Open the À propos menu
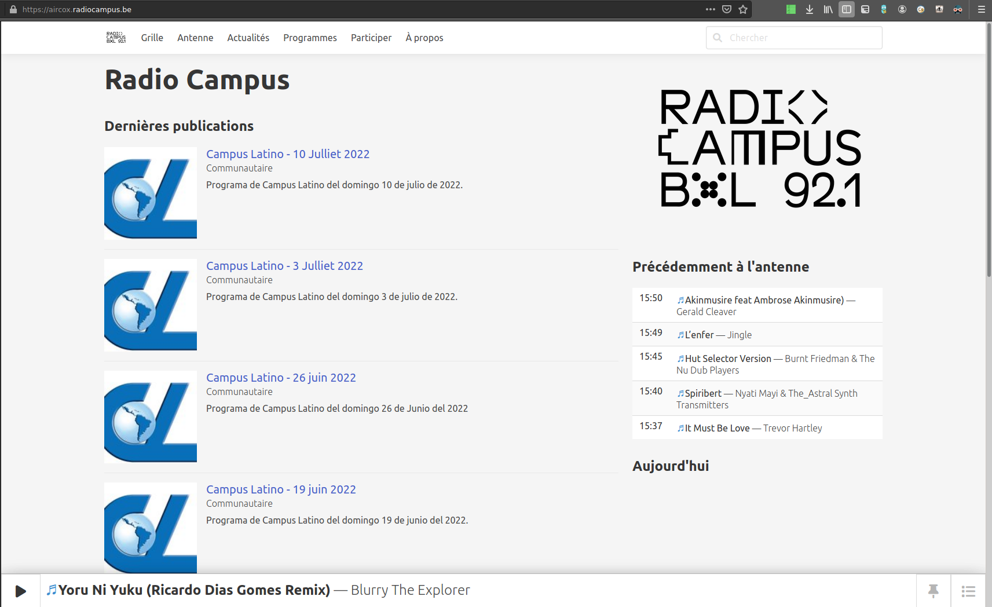Image resolution: width=992 pixels, height=607 pixels. click(424, 38)
